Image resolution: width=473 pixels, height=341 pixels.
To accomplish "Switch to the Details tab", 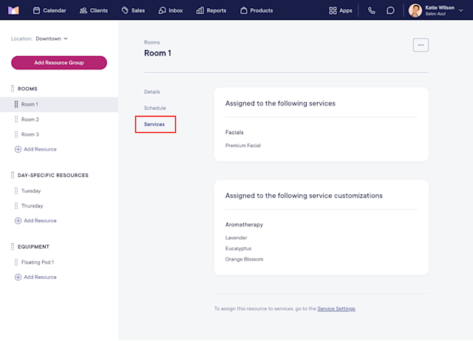I will 152,92.
